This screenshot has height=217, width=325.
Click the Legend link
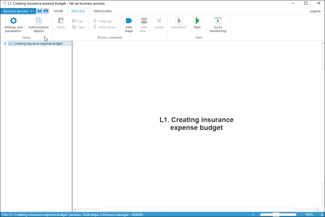click(x=315, y=11)
